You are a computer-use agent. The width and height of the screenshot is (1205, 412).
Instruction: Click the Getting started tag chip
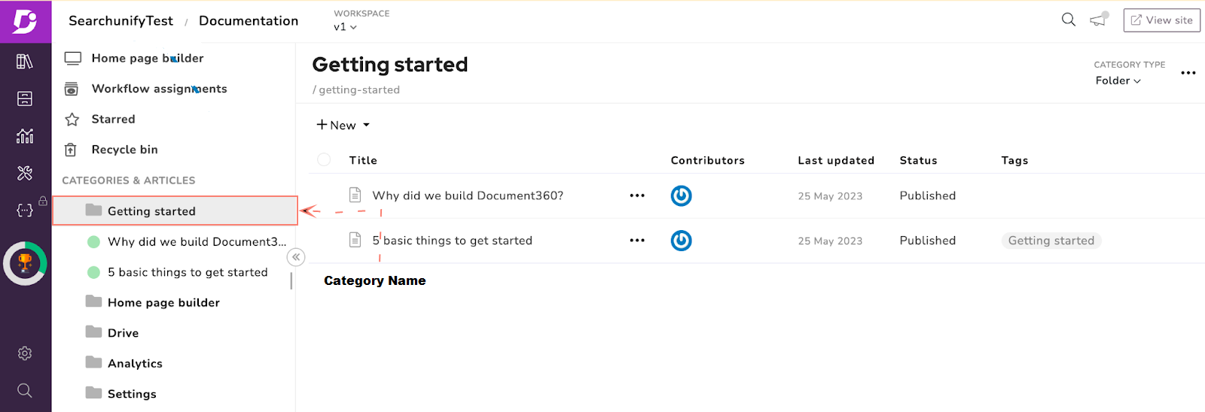click(x=1051, y=241)
